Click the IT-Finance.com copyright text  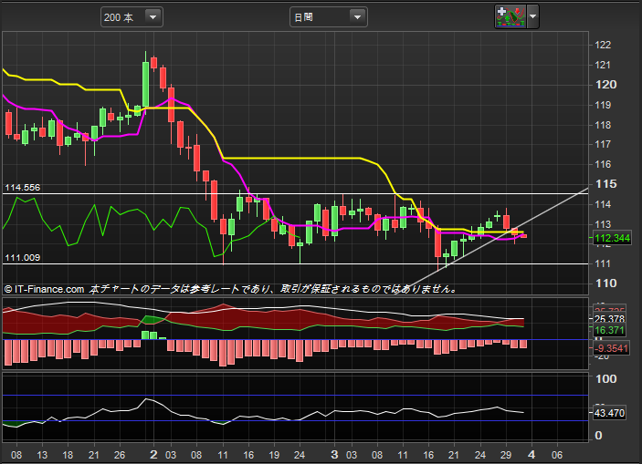44,289
